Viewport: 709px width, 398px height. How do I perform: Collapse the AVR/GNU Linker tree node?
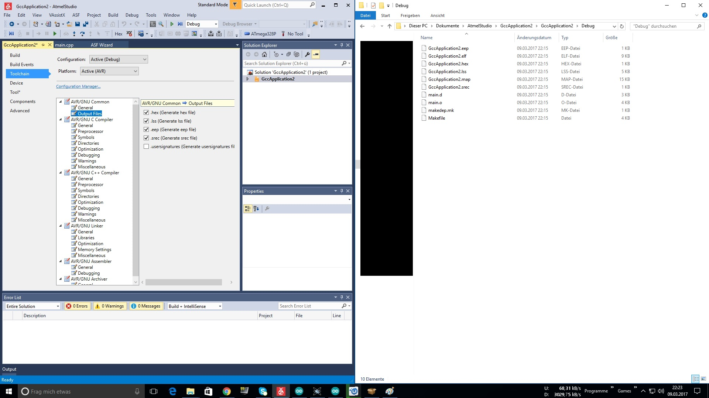click(x=61, y=226)
